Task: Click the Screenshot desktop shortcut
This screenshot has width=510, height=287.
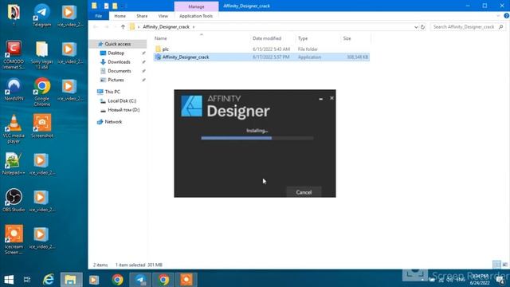Action: pos(41,126)
